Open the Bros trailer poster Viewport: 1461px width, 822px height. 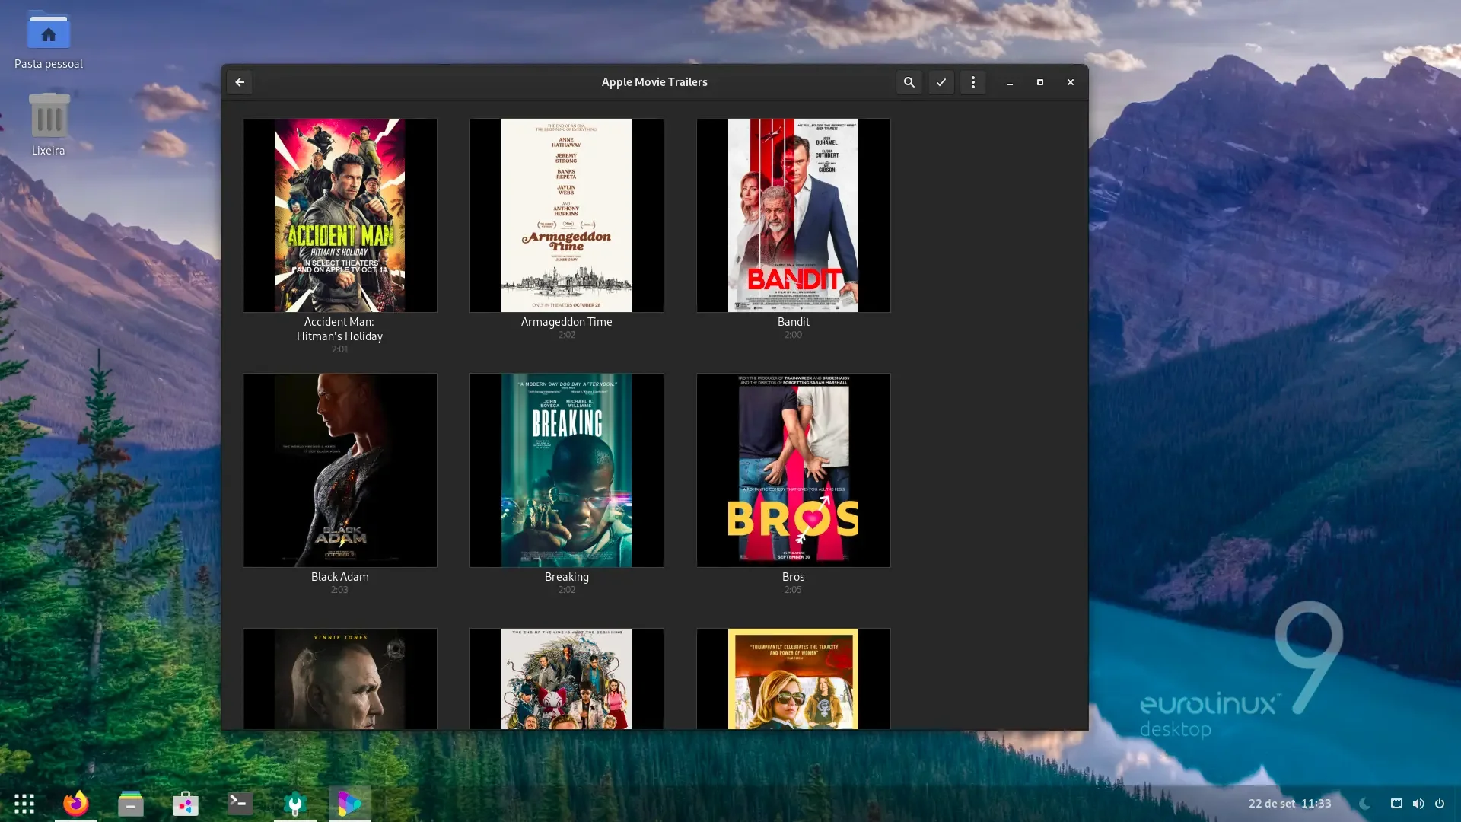coord(794,470)
